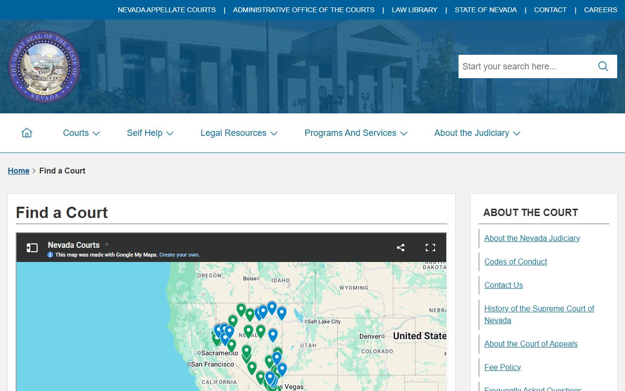Toggle the map legend panel icon
This screenshot has height=391, width=625.
pos(32,248)
